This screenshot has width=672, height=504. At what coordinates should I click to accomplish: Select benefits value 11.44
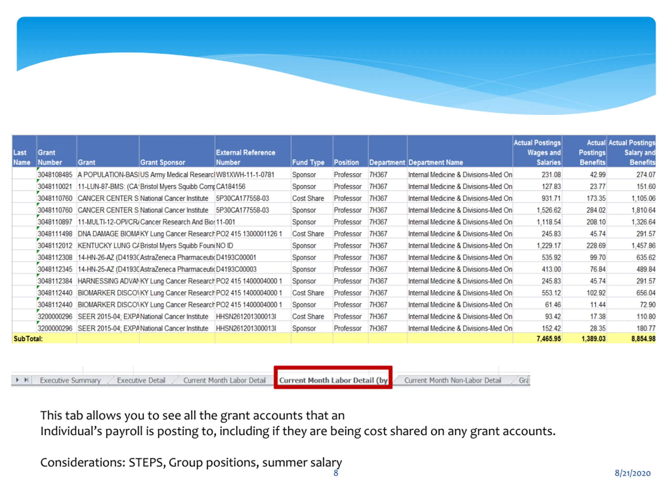point(598,305)
